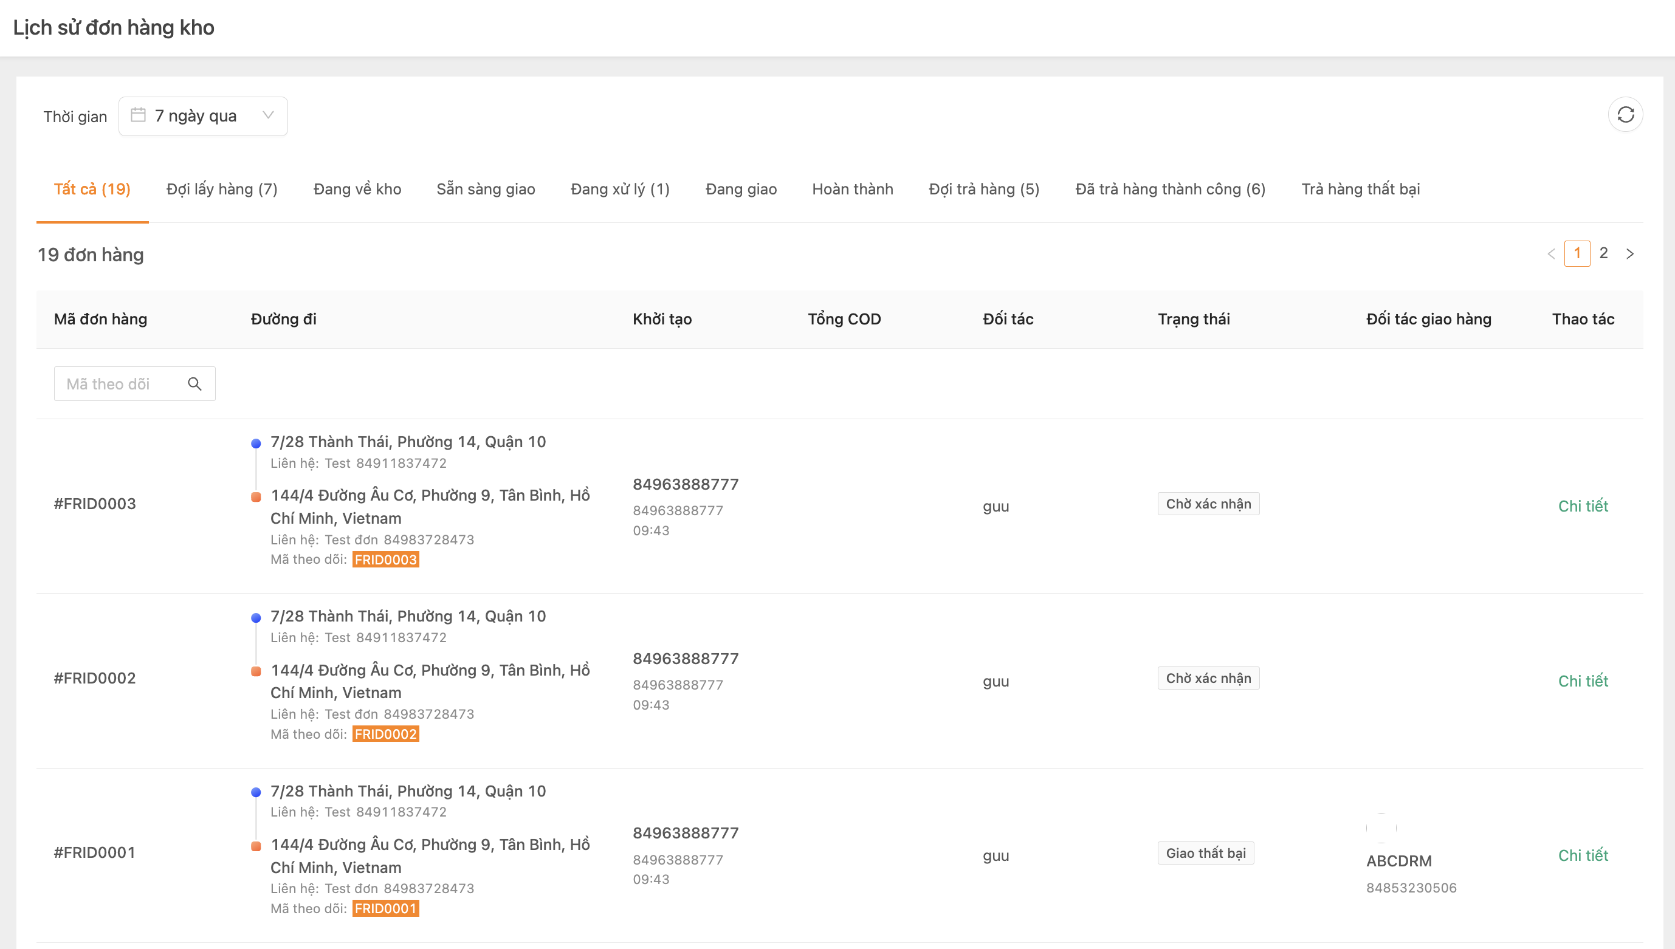Click the Đối tác column header
This screenshot has height=949, width=1675.
pos(1007,320)
